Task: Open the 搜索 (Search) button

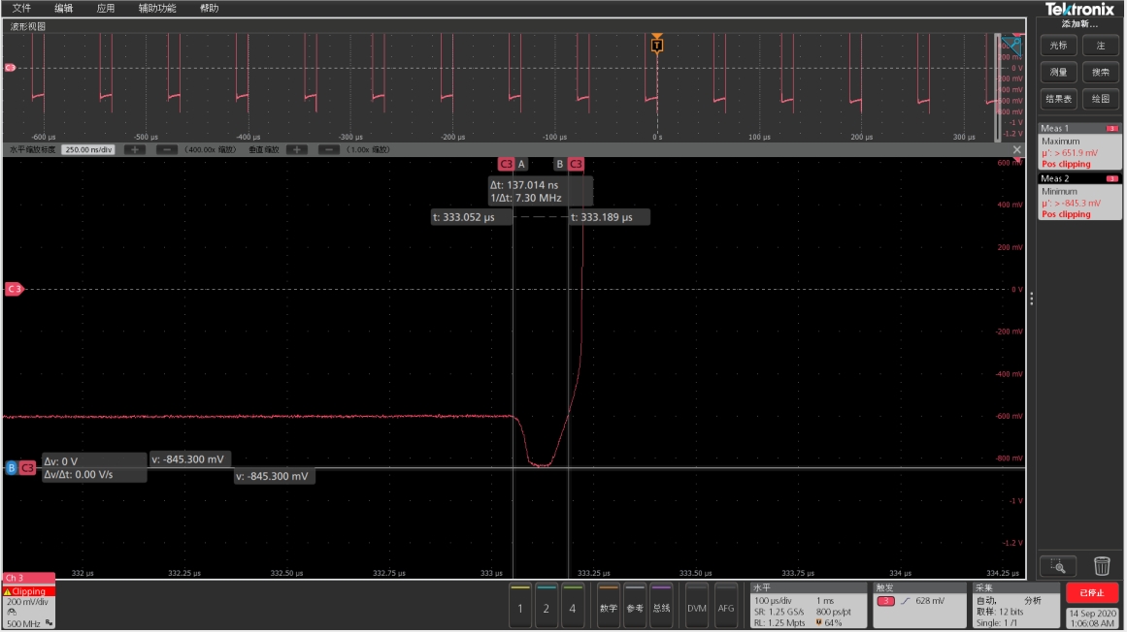Action: click(1101, 72)
